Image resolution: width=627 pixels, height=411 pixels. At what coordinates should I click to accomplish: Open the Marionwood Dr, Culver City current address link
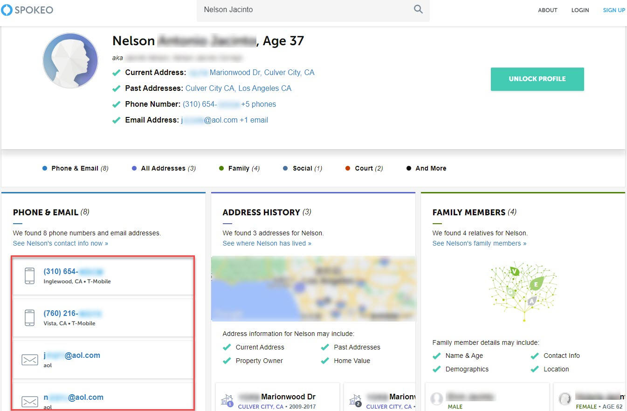[252, 73]
